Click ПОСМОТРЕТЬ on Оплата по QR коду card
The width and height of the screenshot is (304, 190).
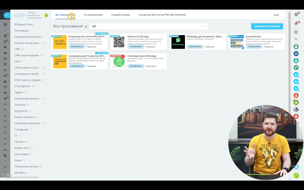pos(136,47)
